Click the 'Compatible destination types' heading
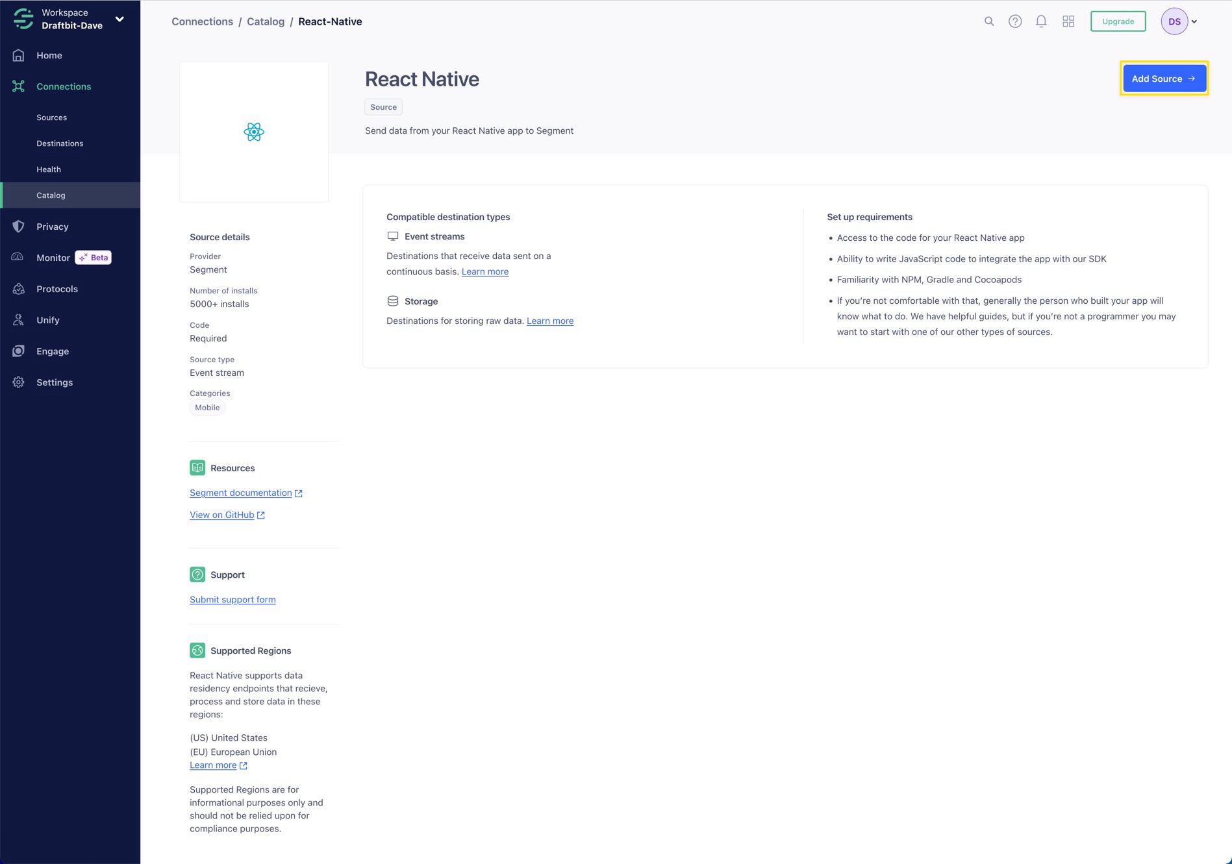This screenshot has height=864, width=1232. (x=448, y=217)
